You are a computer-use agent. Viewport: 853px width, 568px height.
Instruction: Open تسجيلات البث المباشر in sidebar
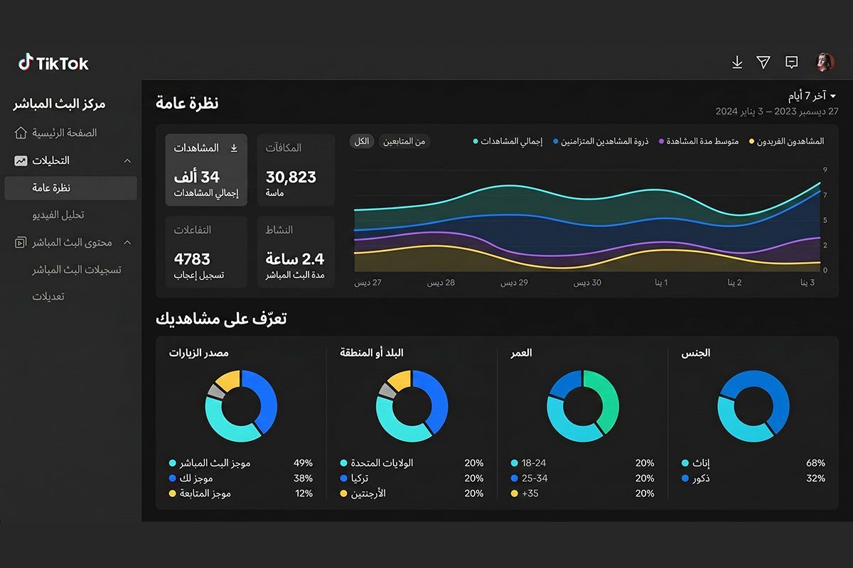tap(77, 270)
